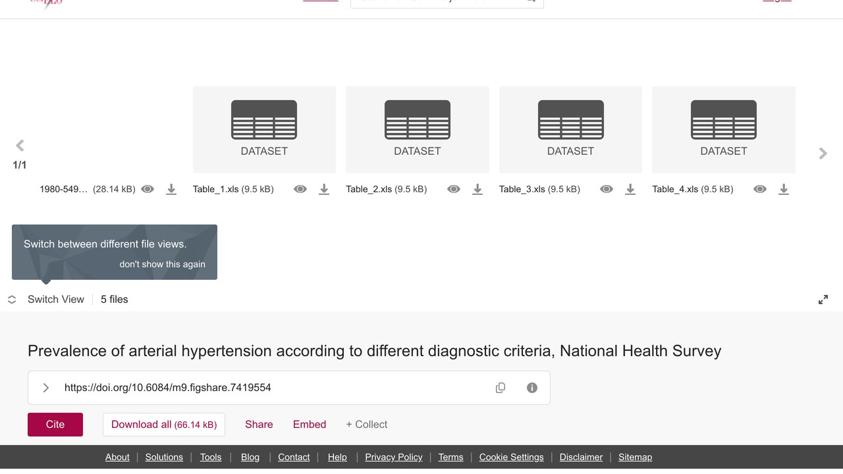The height and width of the screenshot is (474, 843).
Task: Show DOI info icon details
Action: 532,388
